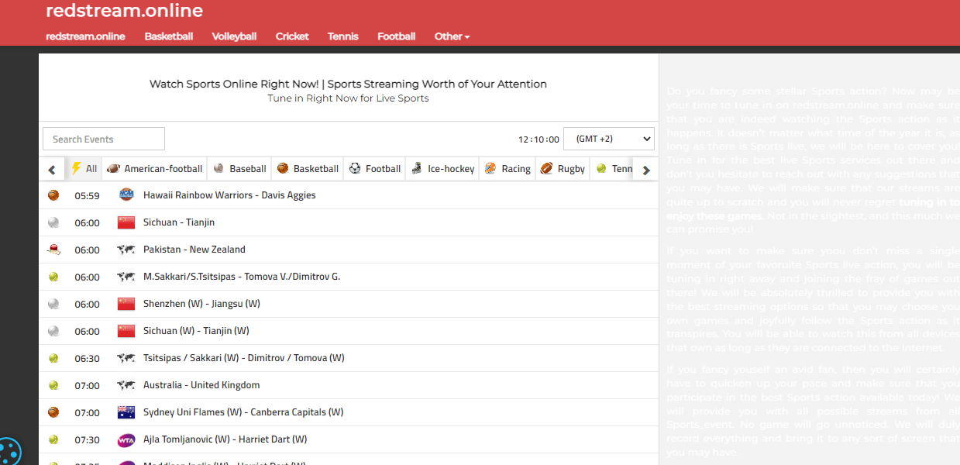Click the NCAA logo in Hawaii row
This screenshot has height=465, width=960.
point(126,195)
